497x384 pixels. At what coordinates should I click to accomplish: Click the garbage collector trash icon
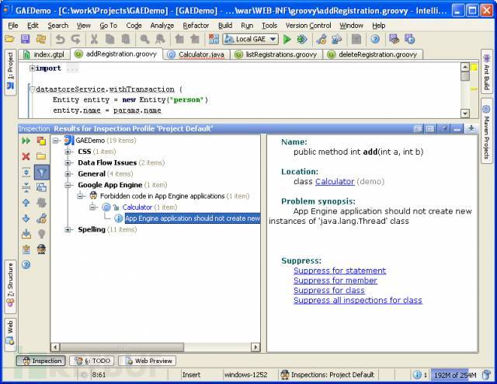pyautogui.click(x=487, y=375)
